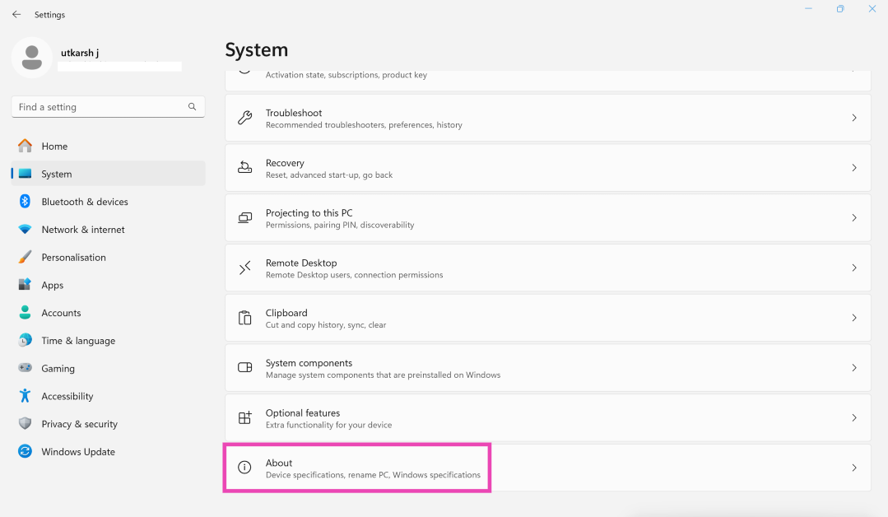Click the Optional features grid icon
888x517 pixels.
244,418
